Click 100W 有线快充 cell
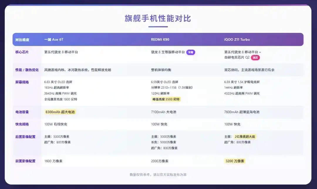The image size is (317, 189). 55,124
